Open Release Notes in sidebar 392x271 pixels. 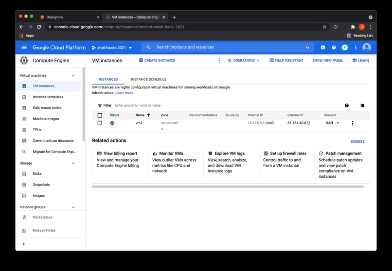[51, 231]
